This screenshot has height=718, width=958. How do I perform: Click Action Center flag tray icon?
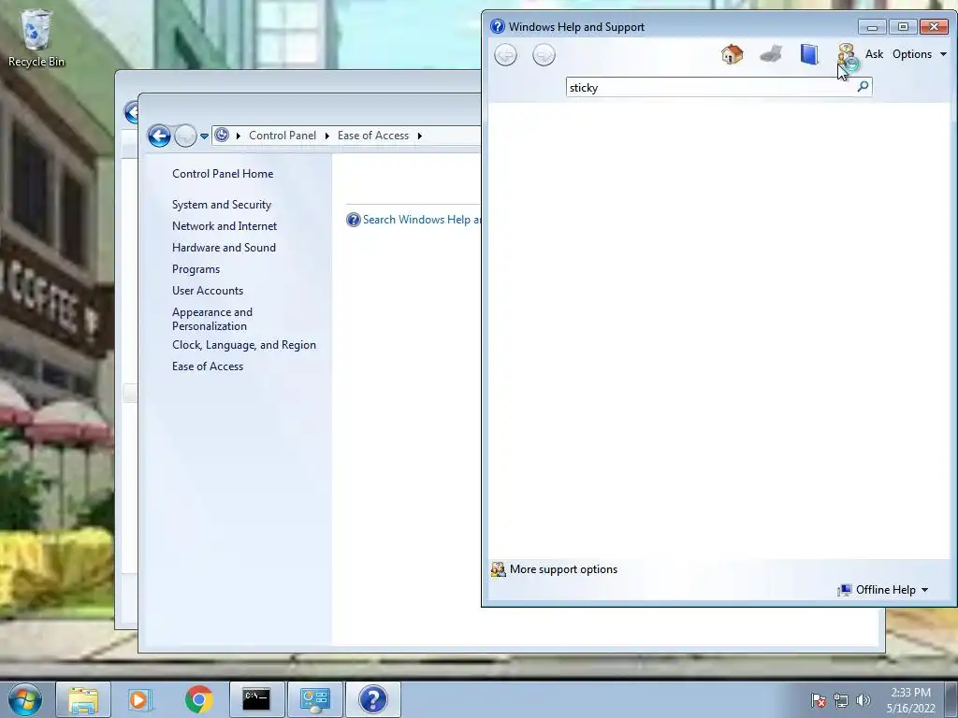(819, 700)
